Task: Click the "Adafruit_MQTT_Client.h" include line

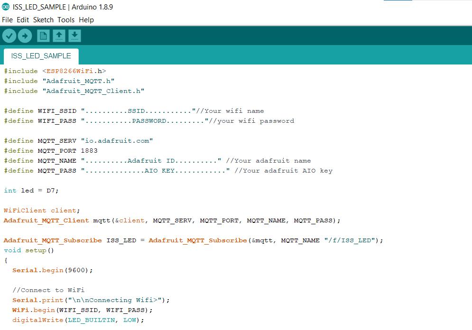Action: pos(74,91)
